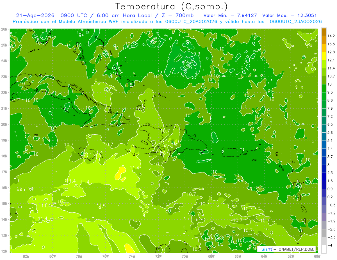Click the blue swatch between 4.4 and 5.1
Image resolution: width=337 pixels, height=260 pixels.
coord(324,144)
